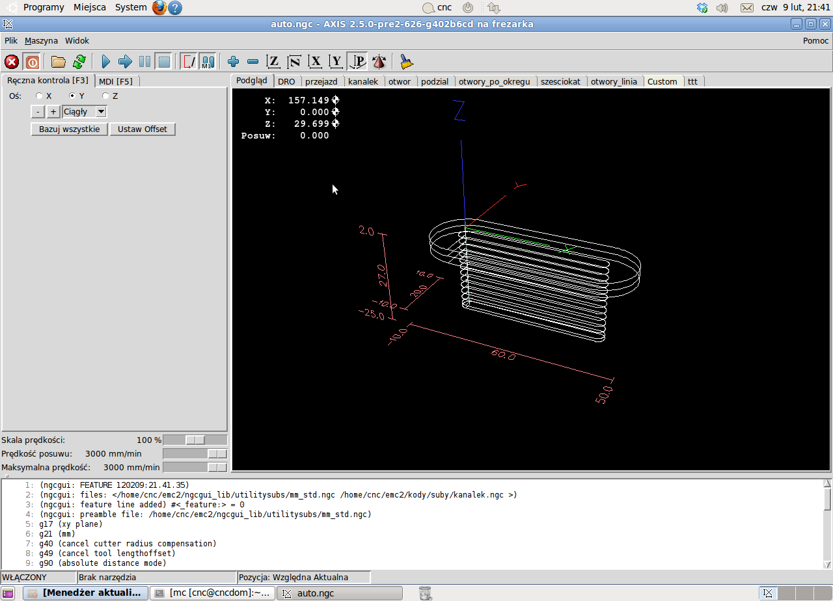Toggle optional pause M1 icon

[208, 62]
